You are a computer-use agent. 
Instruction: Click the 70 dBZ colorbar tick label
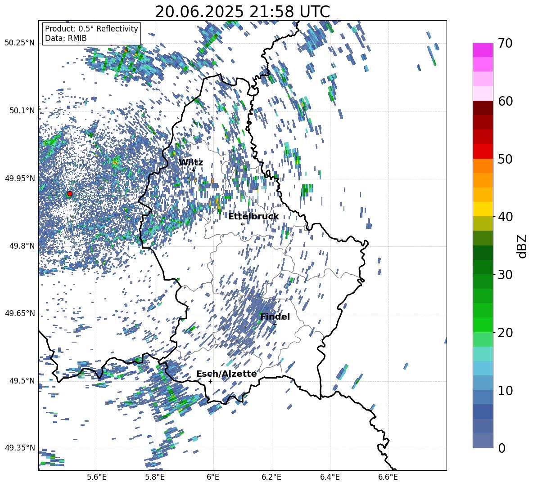tap(505, 43)
